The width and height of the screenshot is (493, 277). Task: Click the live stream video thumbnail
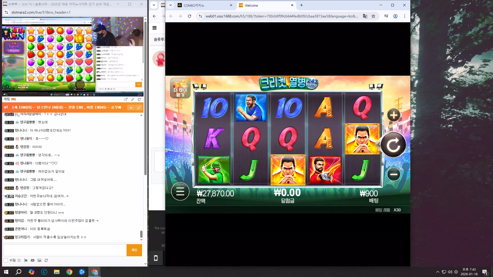click(x=73, y=57)
